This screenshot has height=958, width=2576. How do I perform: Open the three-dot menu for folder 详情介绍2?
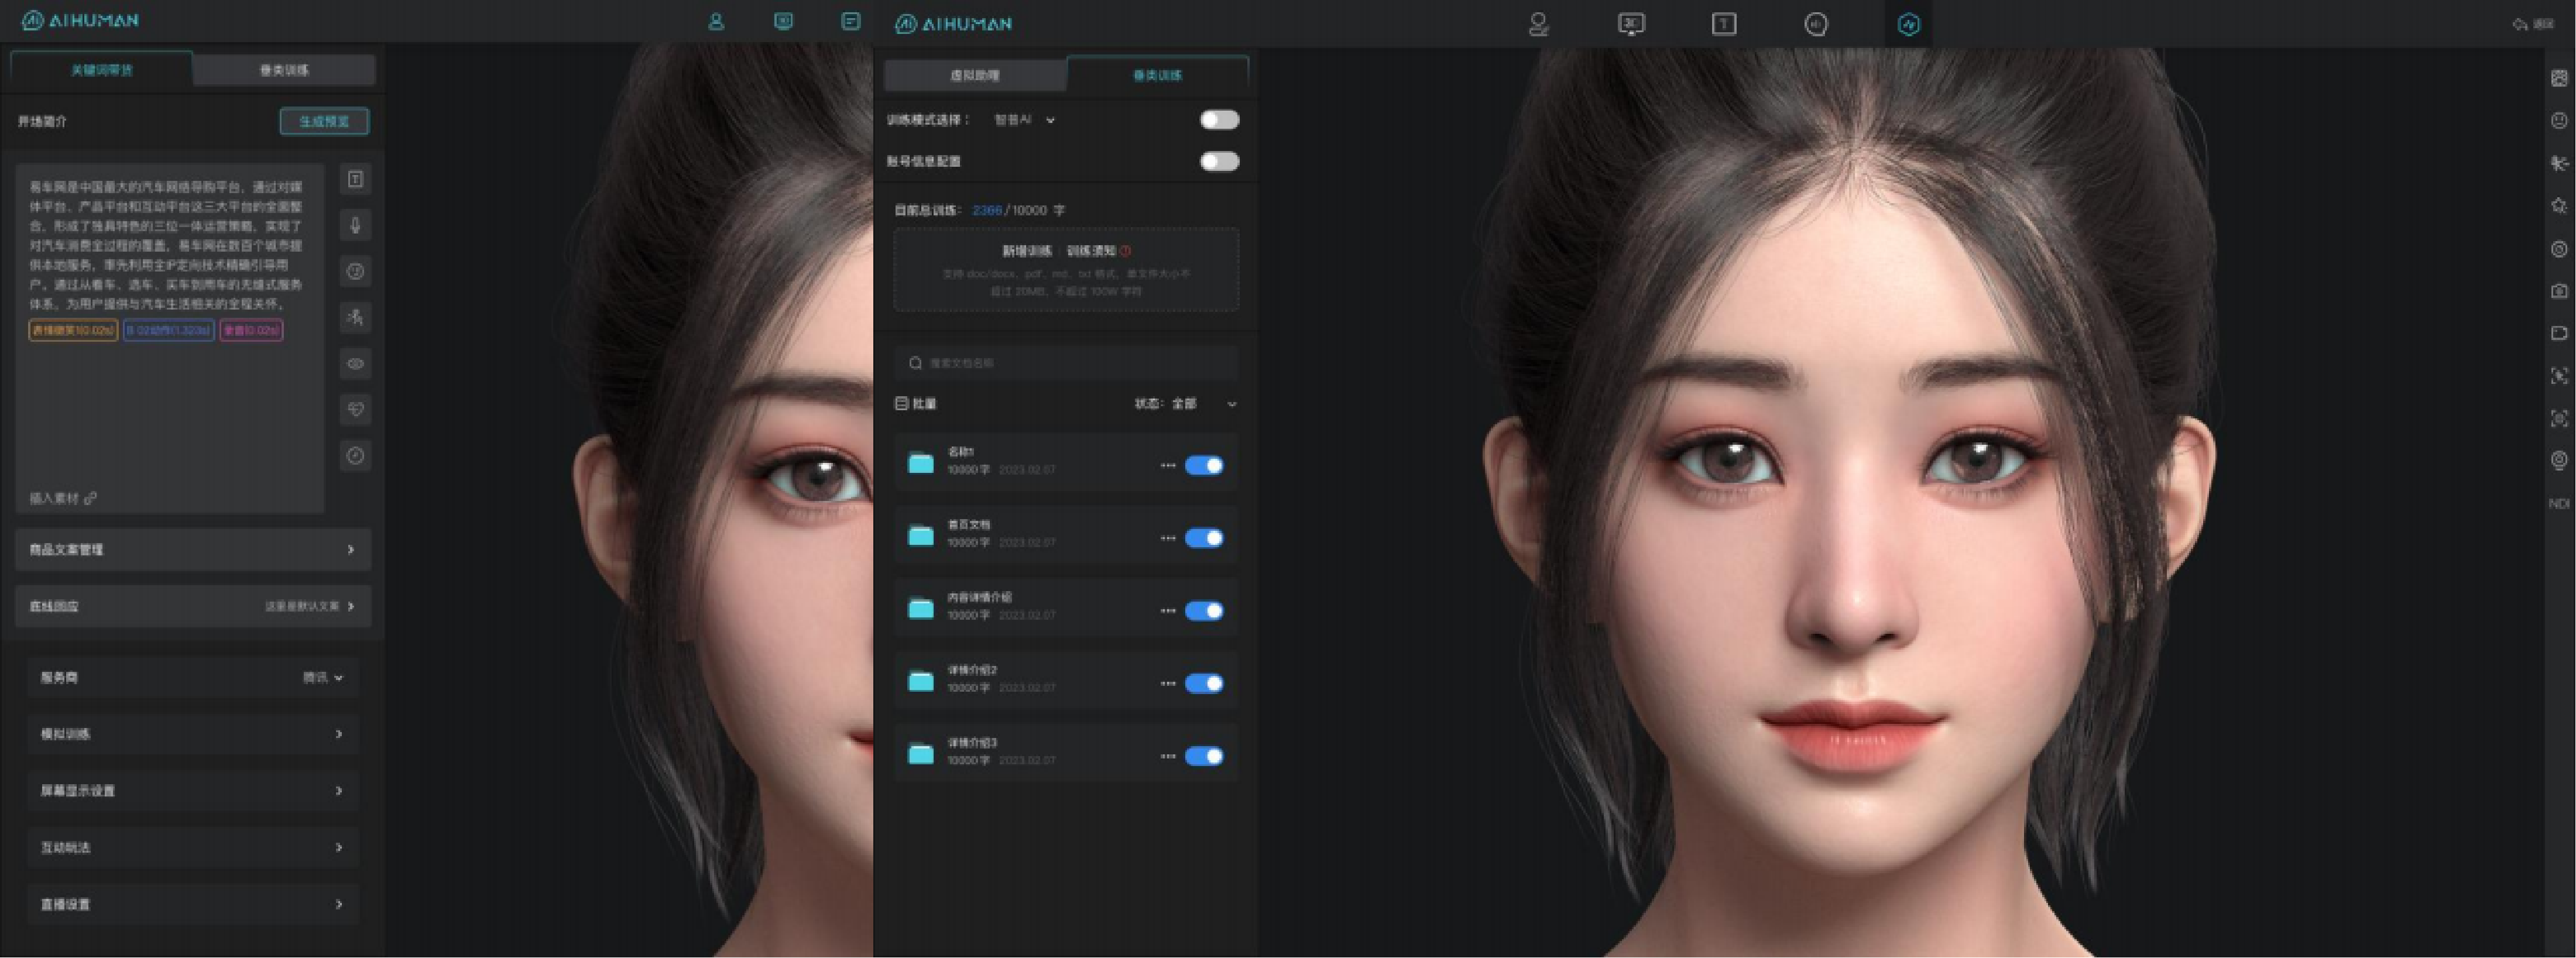click(1167, 683)
